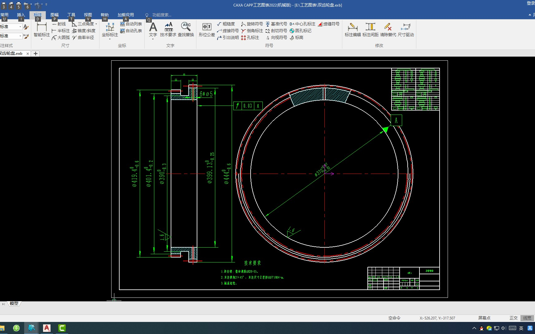Open the 查找替换 find and replace tool
535x334 pixels.
point(186,30)
